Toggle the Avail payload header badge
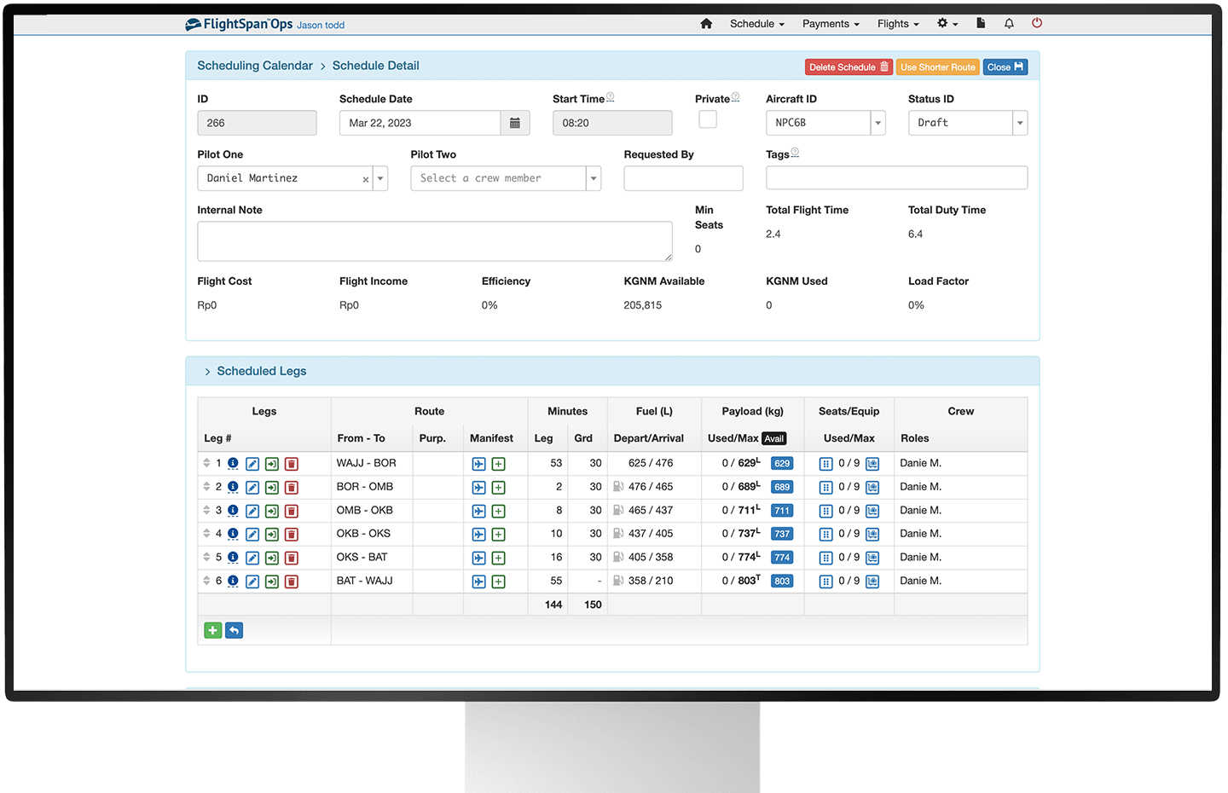This screenshot has height=793, width=1228. point(773,438)
